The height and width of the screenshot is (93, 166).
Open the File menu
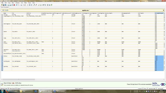tap(2, 3)
